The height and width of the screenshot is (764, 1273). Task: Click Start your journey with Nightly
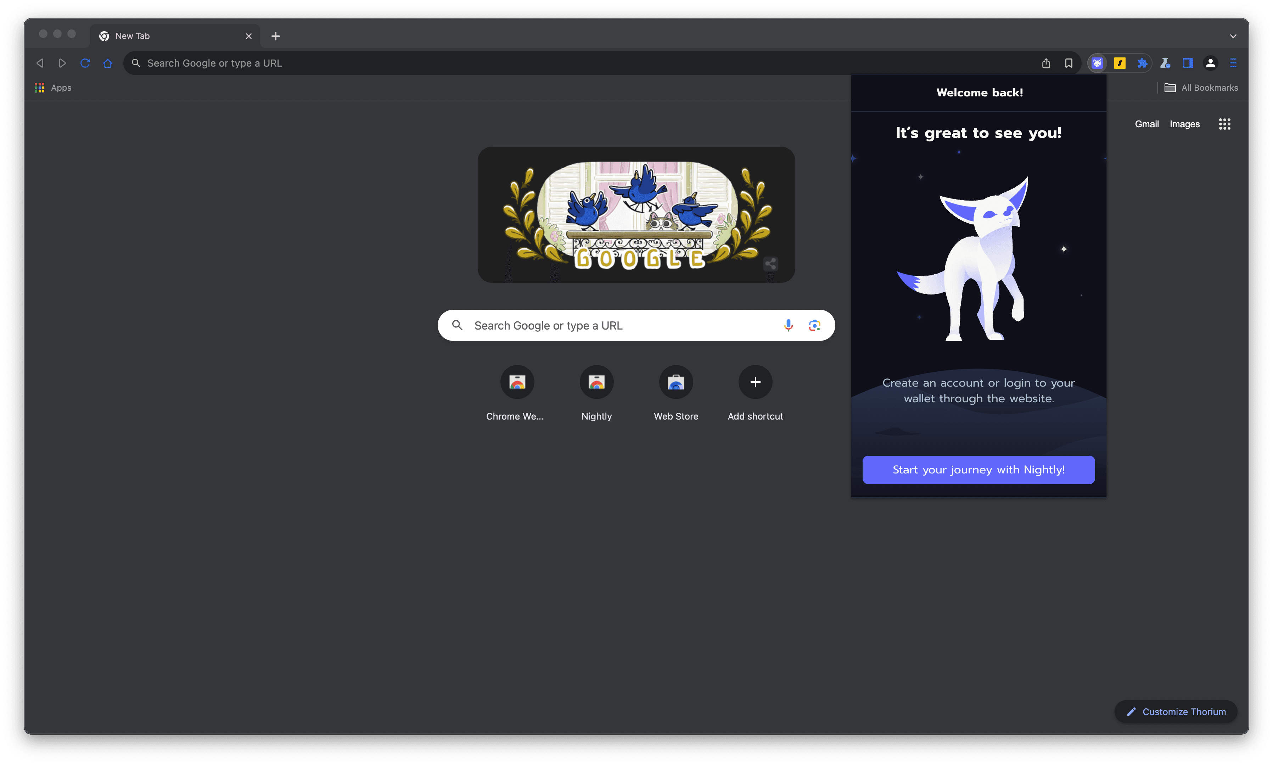[978, 470]
